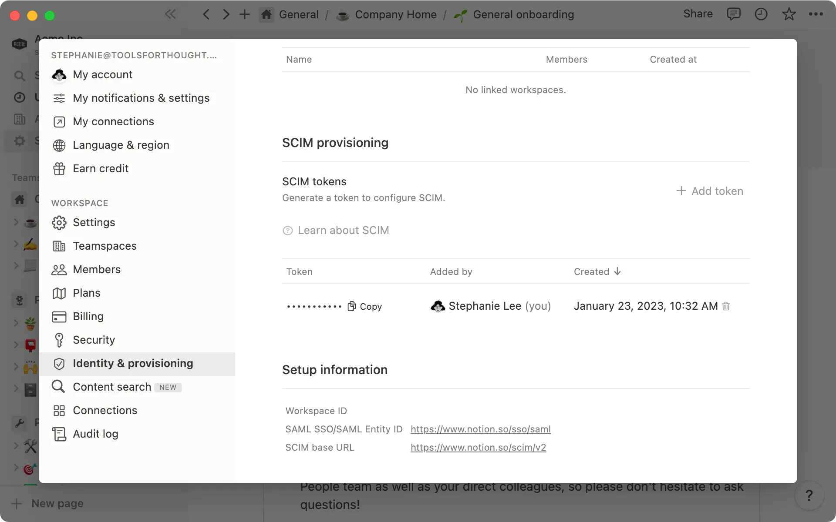Open a new tab
The height and width of the screenshot is (522, 836).
point(245,14)
